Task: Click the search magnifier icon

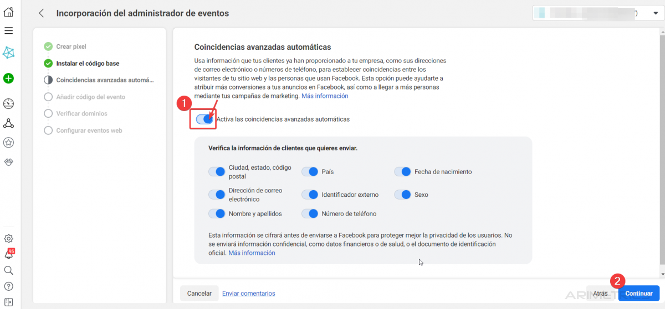Action: click(8, 270)
